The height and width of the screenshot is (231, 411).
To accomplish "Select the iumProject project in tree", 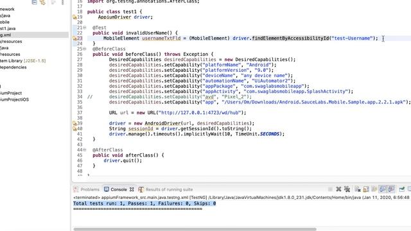I will pyautogui.click(x=11, y=93).
